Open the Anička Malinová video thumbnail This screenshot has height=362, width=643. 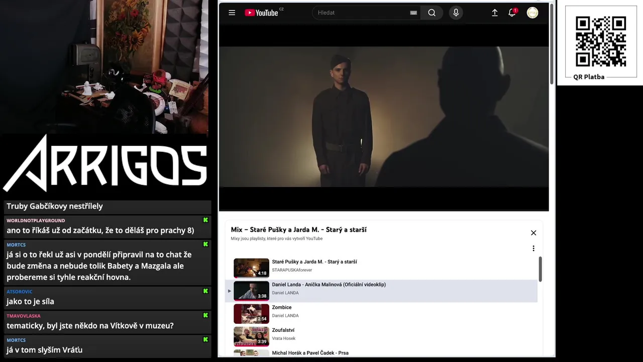click(x=251, y=291)
